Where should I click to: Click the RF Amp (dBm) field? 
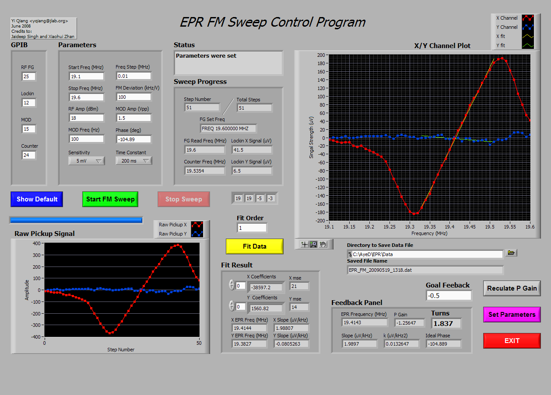[87, 118]
